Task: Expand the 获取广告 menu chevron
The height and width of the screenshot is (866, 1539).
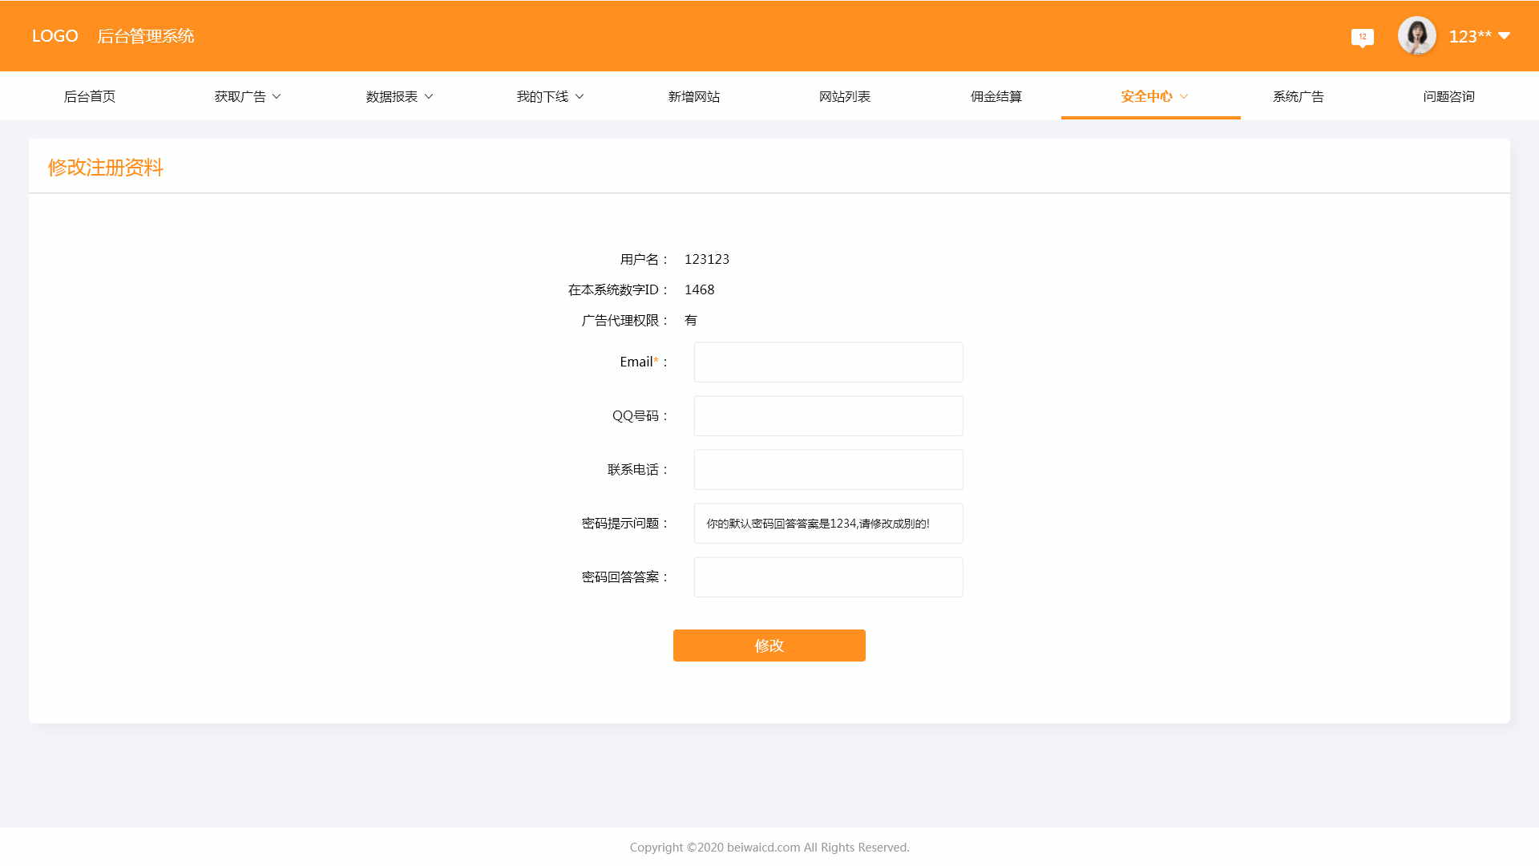Action: click(x=277, y=96)
